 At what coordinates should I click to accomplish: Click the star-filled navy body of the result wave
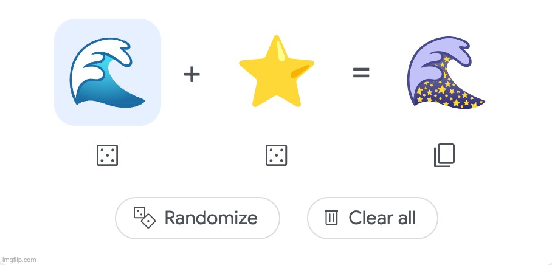click(x=447, y=93)
